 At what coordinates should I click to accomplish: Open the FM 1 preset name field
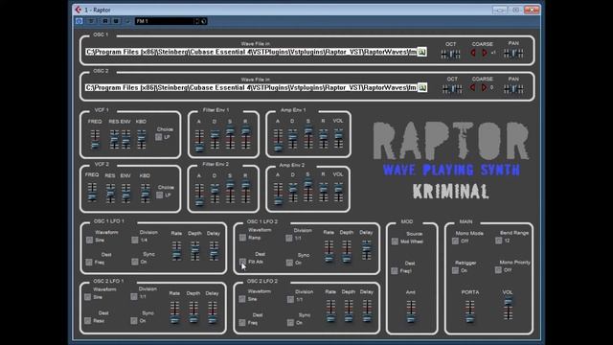pyautogui.click(x=164, y=21)
